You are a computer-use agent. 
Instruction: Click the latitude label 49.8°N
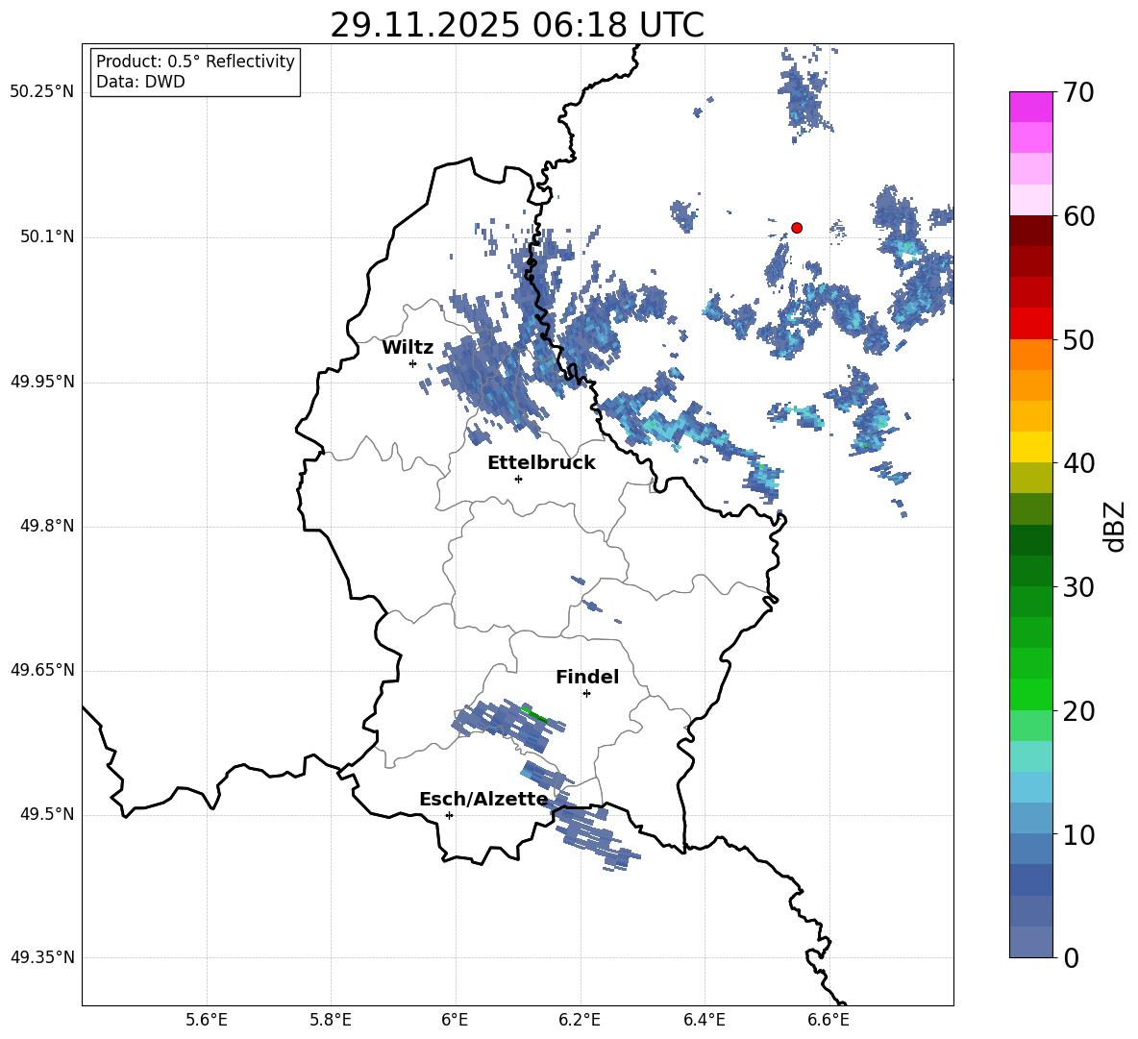click(x=47, y=526)
